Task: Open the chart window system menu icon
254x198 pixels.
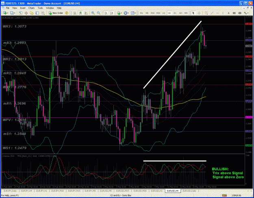Action: (x=3, y=8)
